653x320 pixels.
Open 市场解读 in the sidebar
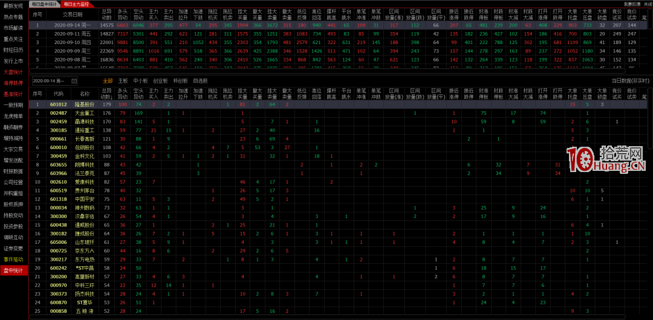pyautogui.click(x=14, y=28)
